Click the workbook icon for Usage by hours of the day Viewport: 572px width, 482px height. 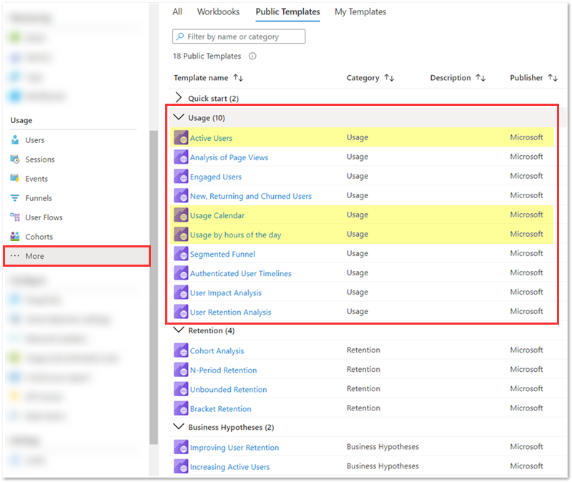click(181, 235)
